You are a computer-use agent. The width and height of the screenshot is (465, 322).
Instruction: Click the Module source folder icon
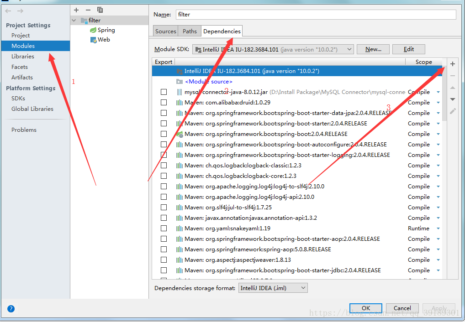tap(180, 82)
